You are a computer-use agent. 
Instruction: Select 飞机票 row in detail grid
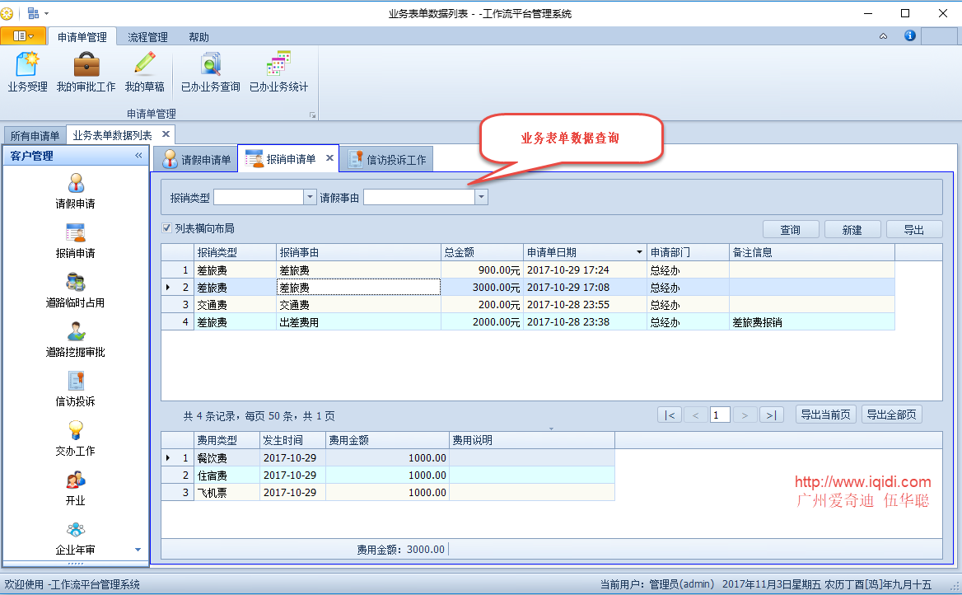(x=388, y=493)
